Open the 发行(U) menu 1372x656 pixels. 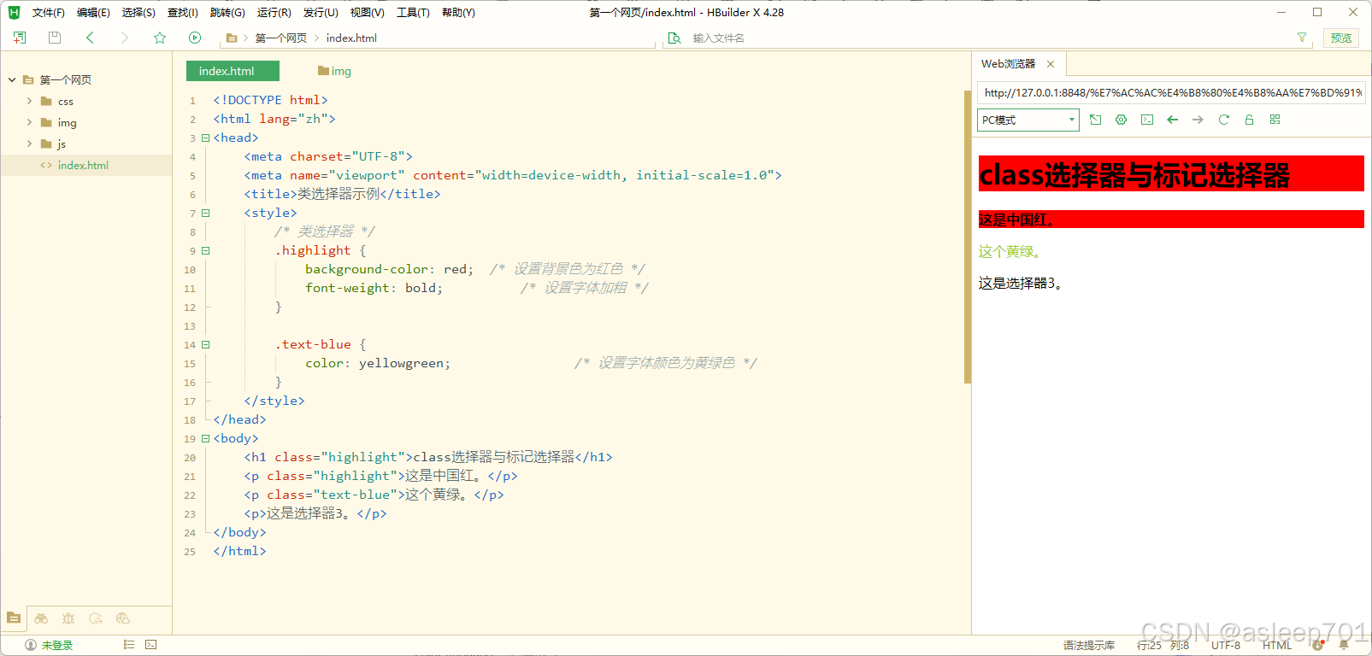coord(321,13)
